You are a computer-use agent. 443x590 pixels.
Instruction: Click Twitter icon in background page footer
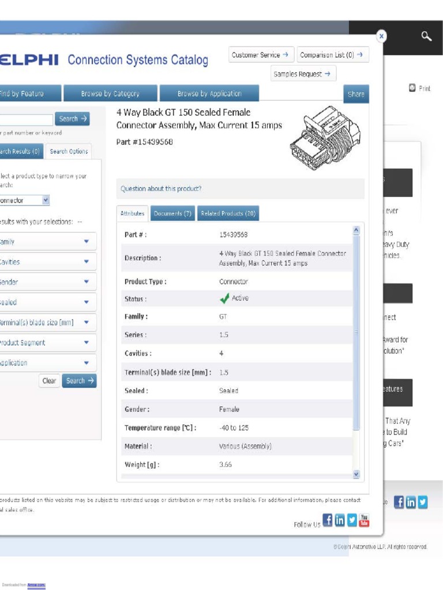423,502
